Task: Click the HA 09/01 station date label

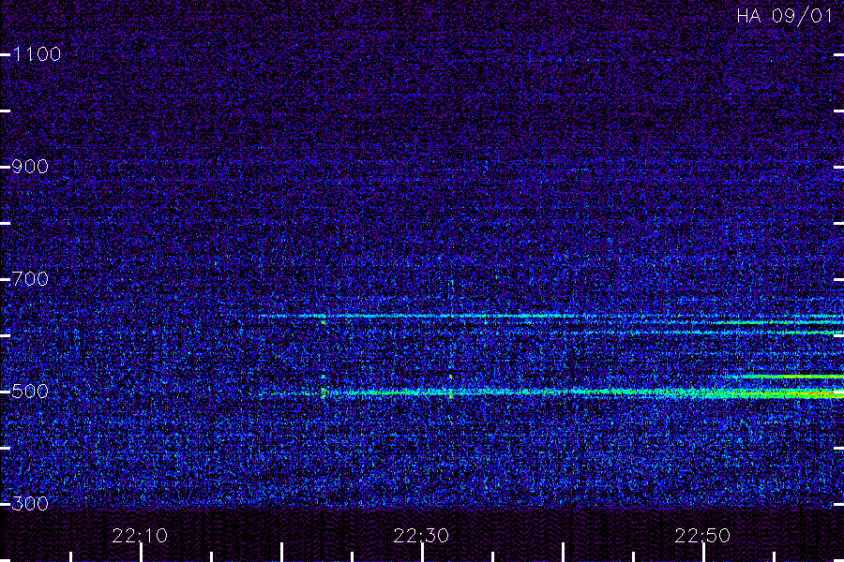Action: [x=785, y=16]
